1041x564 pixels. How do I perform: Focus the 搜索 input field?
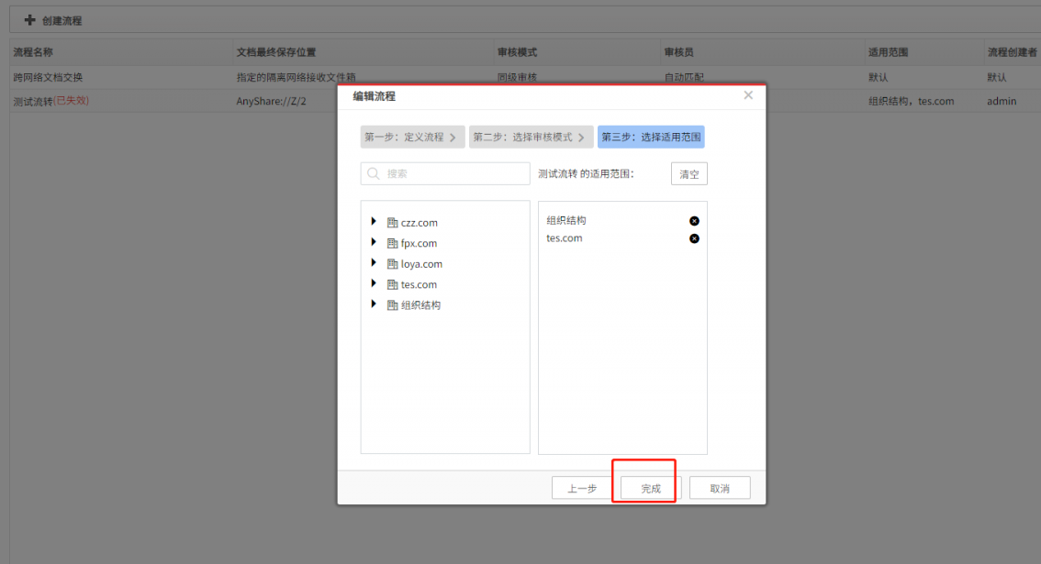click(x=445, y=174)
